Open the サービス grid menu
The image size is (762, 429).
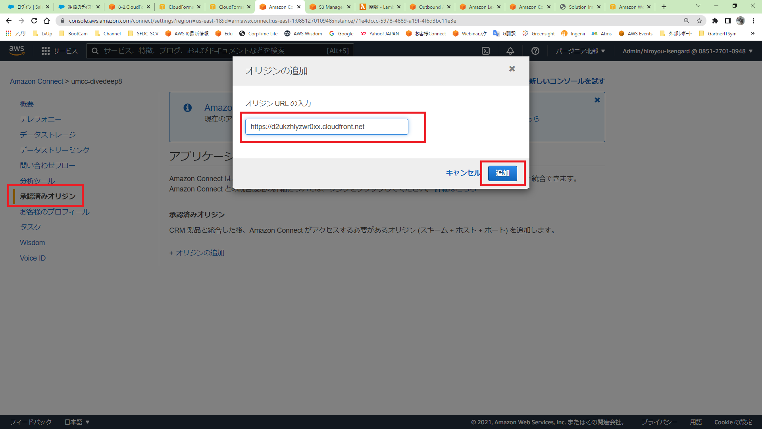[x=60, y=51]
